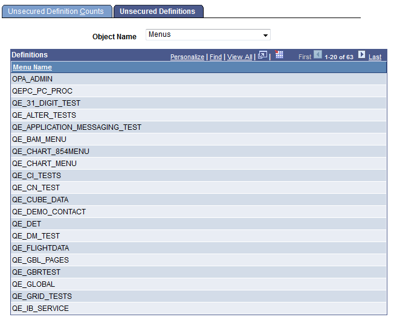
Task: Click the View All link
Action: click(239, 57)
